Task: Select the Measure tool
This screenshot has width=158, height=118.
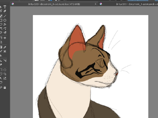Action: 5,60
